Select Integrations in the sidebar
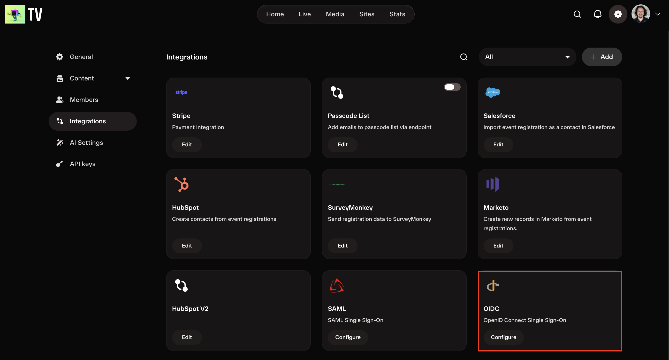 pos(93,121)
